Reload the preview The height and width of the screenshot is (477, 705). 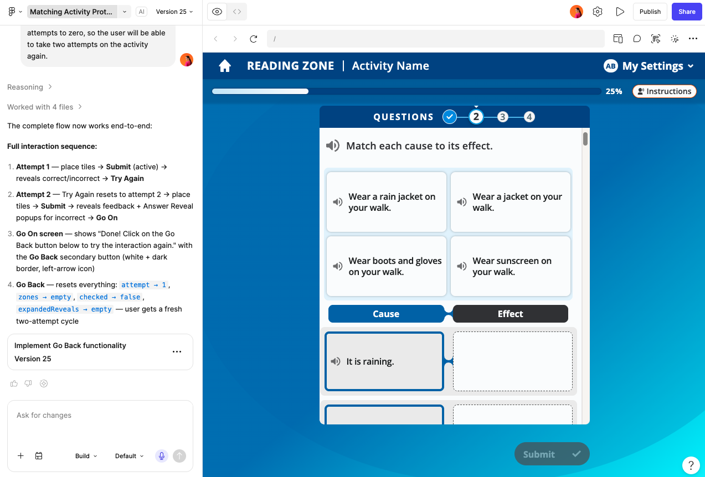254,39
